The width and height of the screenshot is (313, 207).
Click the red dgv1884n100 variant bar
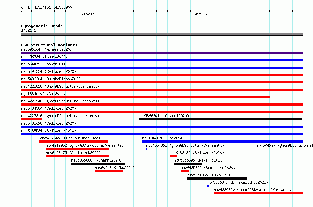pyautogui.click(x=145, y=97)
